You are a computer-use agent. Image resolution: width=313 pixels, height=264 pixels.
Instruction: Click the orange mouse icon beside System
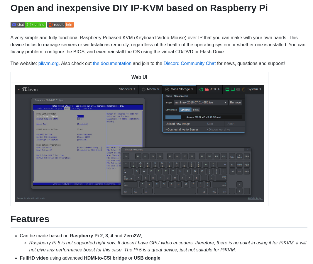coord(244,89)
